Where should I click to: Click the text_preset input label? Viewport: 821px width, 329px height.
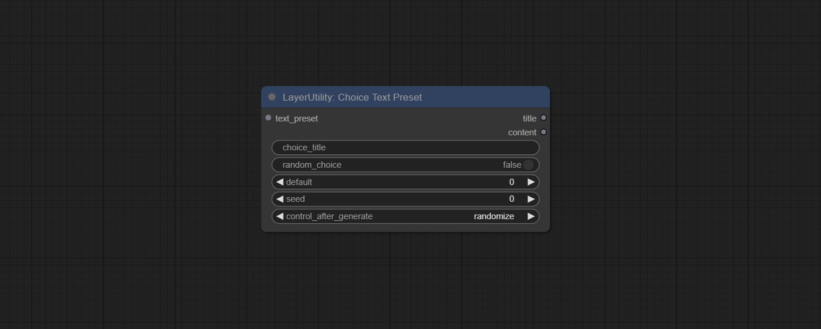click(296, 119)
